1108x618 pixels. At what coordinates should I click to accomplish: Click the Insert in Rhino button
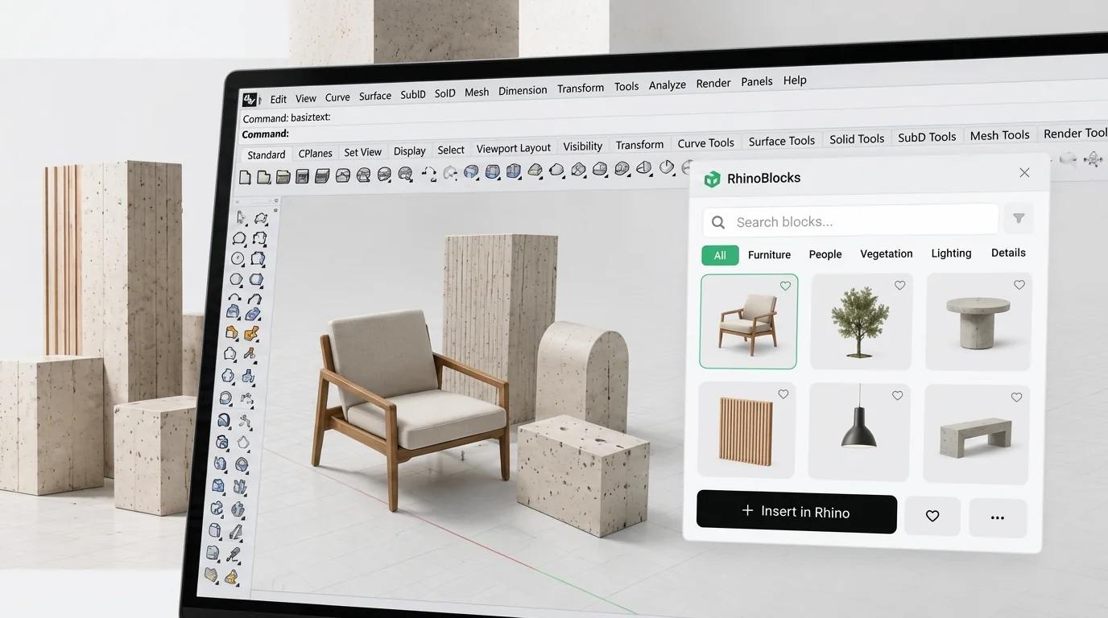(x=796, y=512)
